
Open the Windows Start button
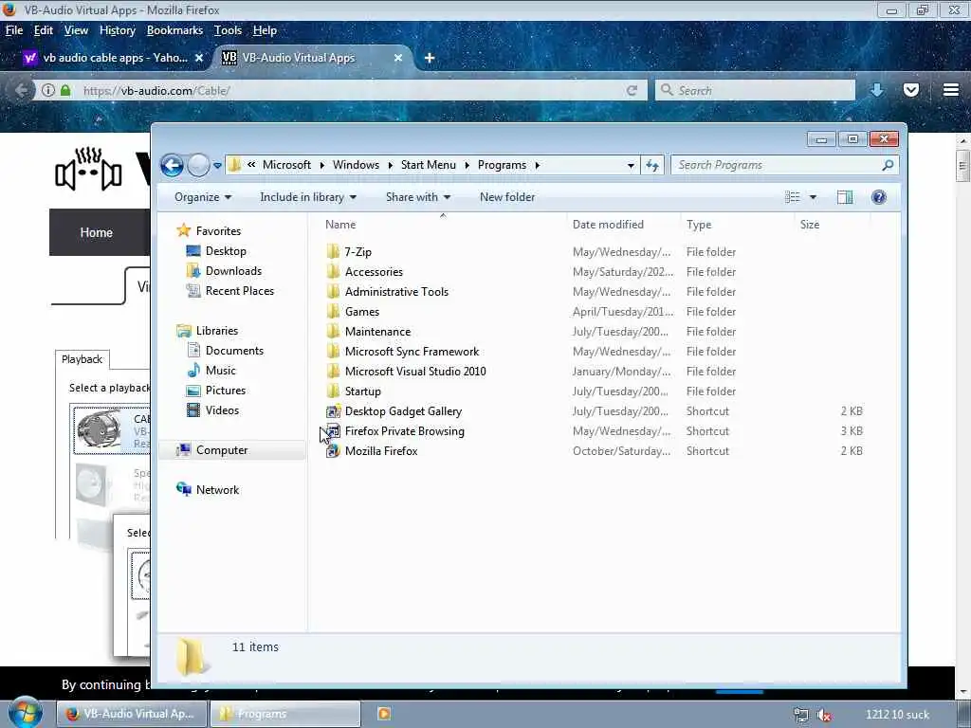tap(24, 713)
